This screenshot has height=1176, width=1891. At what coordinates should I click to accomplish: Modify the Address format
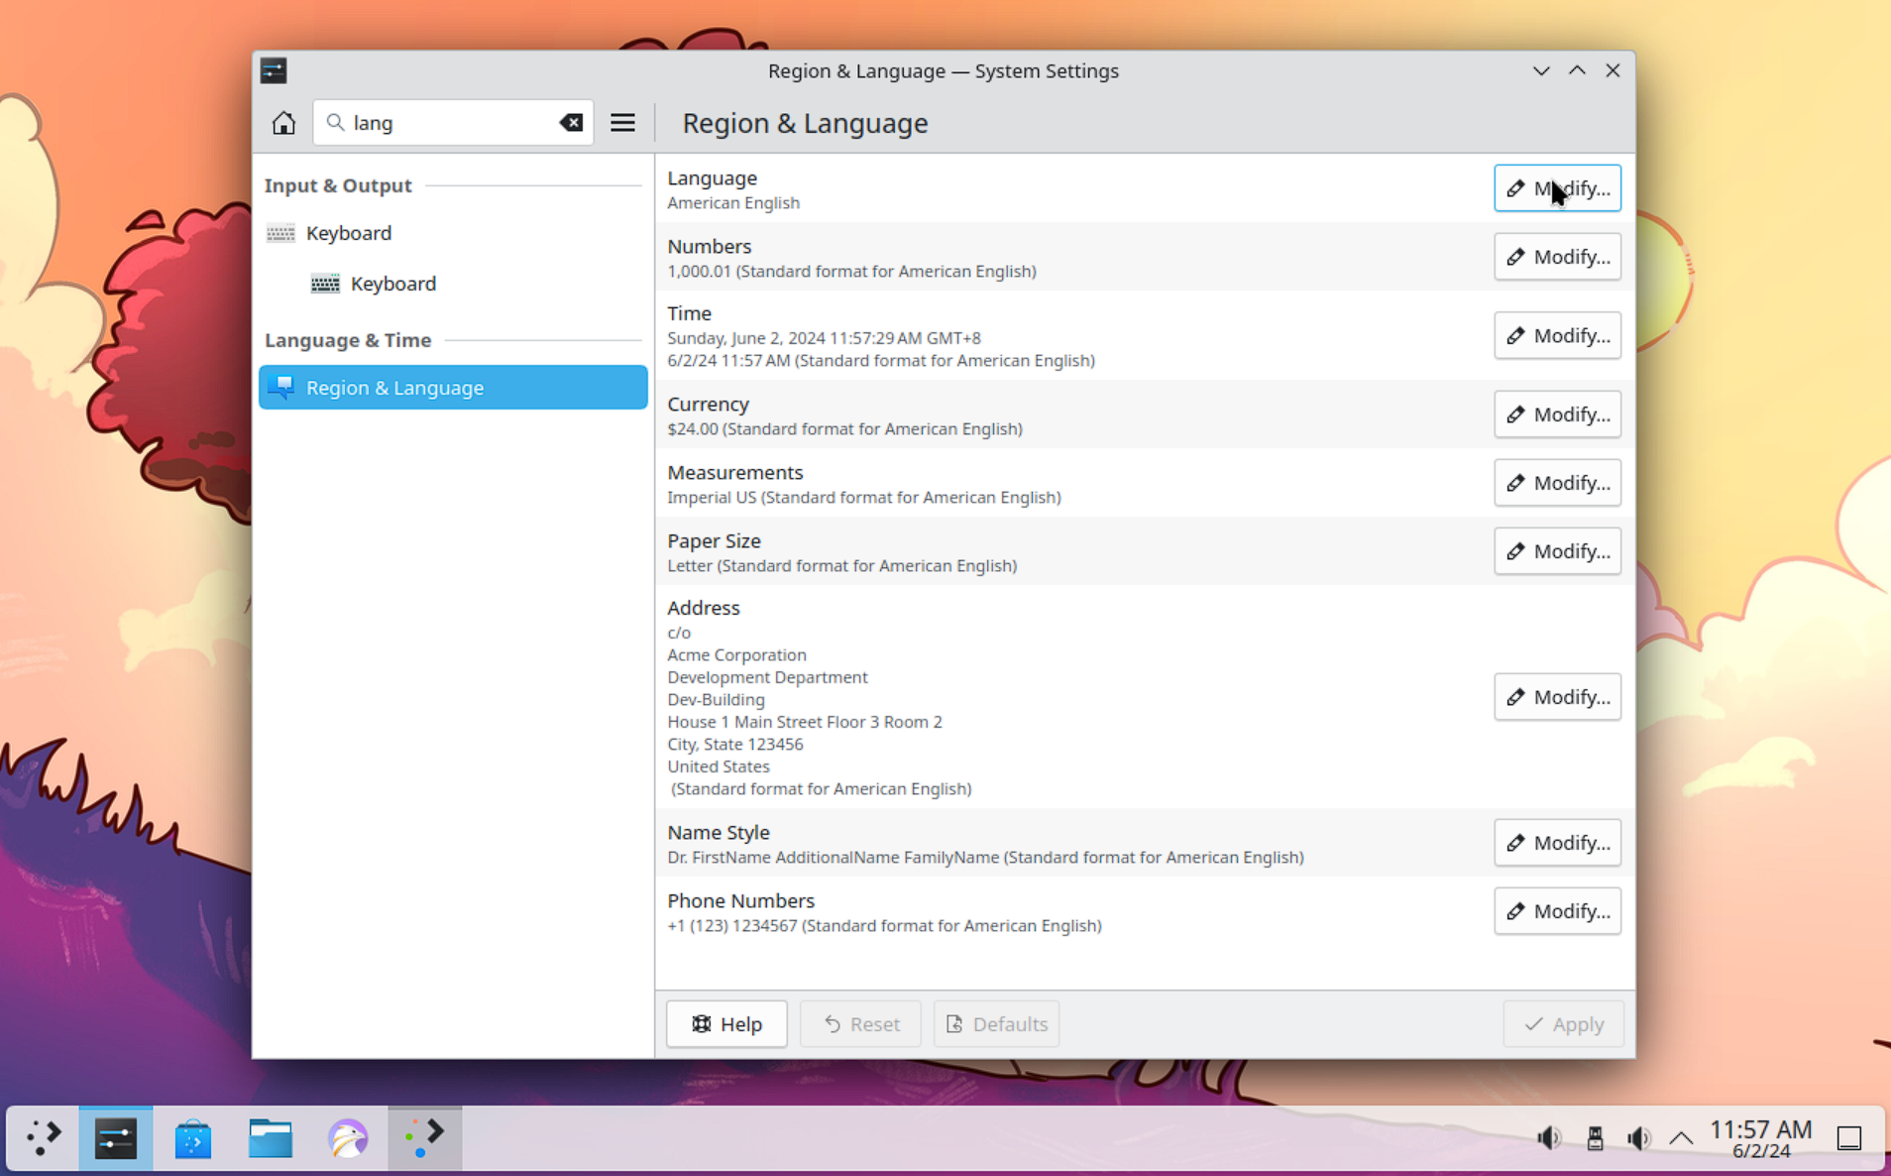(1557, 697)
